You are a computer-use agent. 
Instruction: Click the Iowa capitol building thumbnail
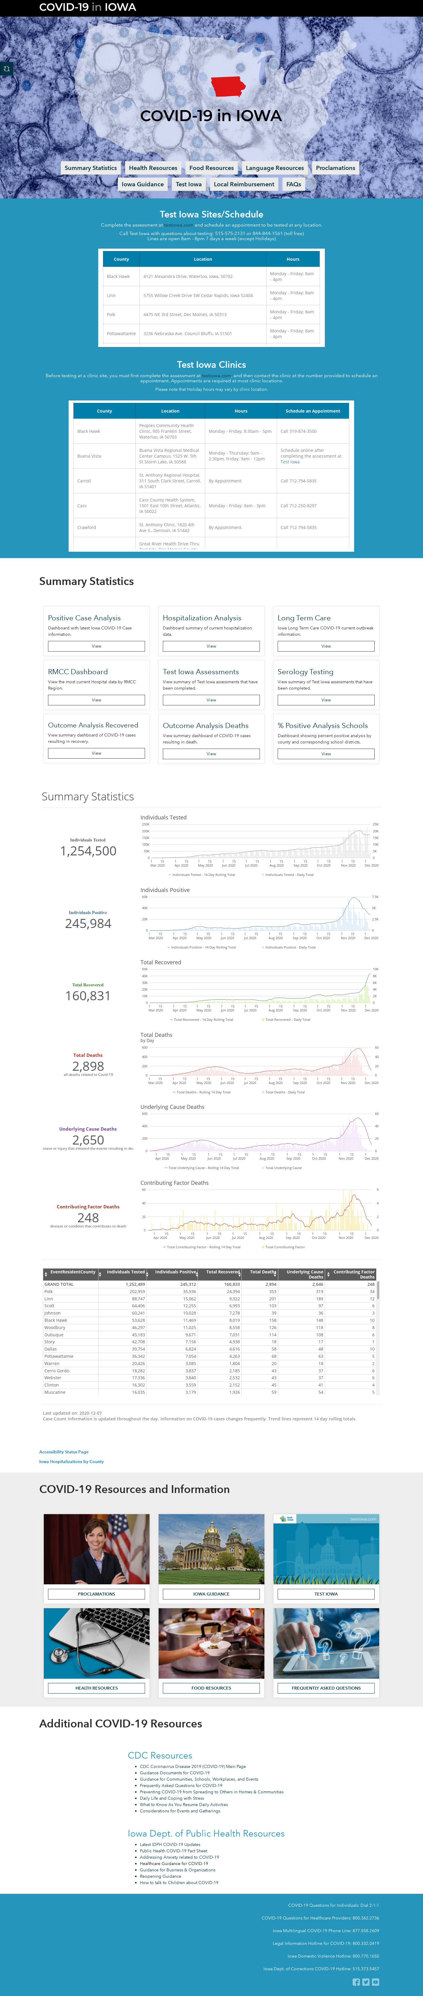point(211,1550)
